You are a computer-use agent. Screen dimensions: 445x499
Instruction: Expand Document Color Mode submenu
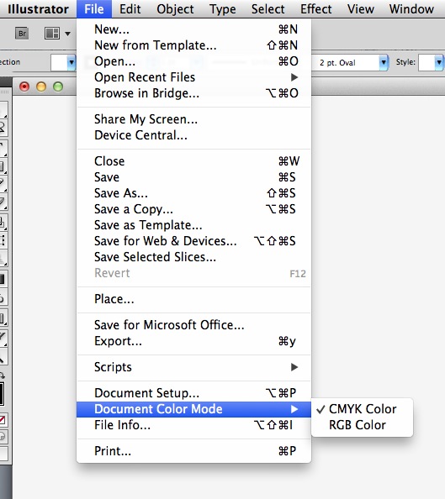pyautogui.click(x=193, y=409)
